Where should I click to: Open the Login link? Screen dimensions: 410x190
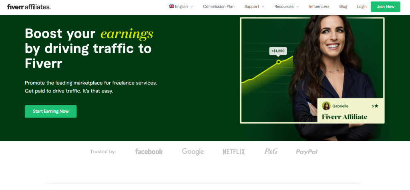(x=362, y=6)
